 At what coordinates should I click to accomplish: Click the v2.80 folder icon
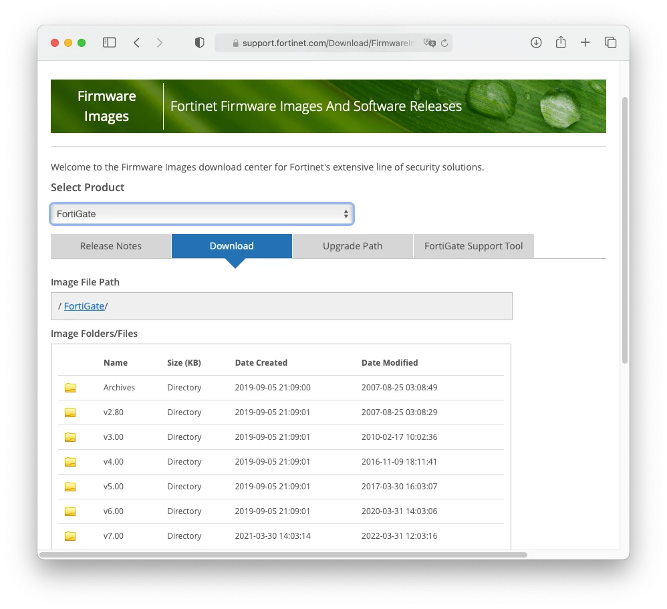70,412
